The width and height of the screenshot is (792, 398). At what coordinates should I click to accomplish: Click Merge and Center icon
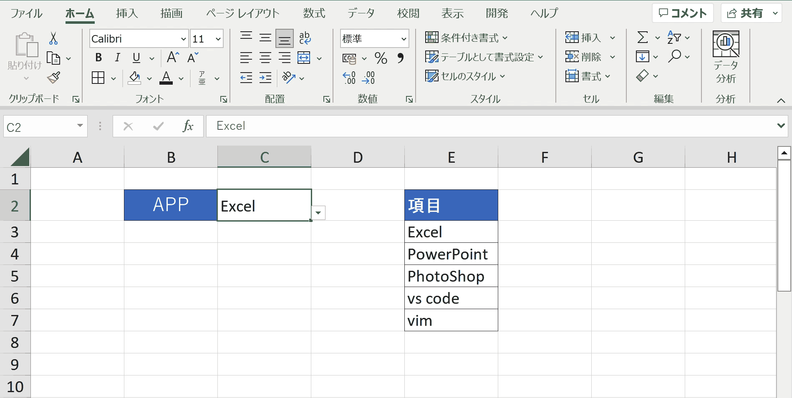304,58
